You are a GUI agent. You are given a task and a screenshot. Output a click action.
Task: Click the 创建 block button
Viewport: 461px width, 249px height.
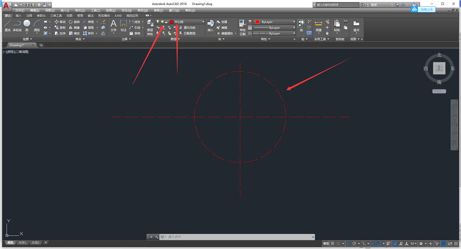point(222,22)
